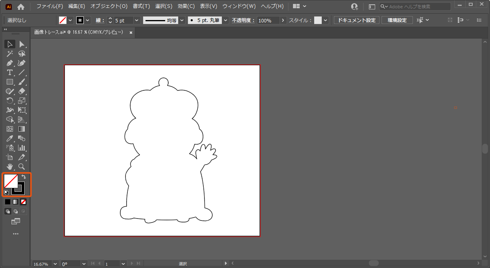Open the Change Screen Mode button
490x268 pixels.
click(16, 222)
